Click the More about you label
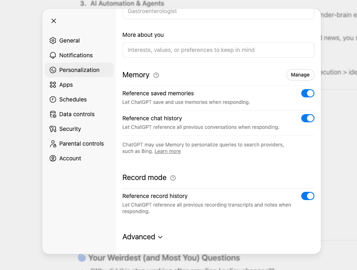The image size is (357, 270). tap(143, 35)
